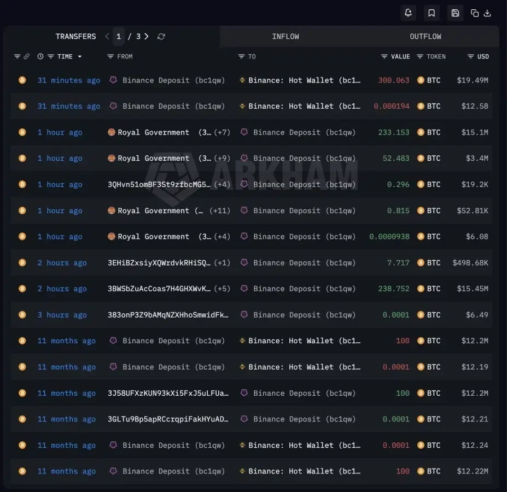Click the USD amount $19.2K

click(x=475, y=185)
